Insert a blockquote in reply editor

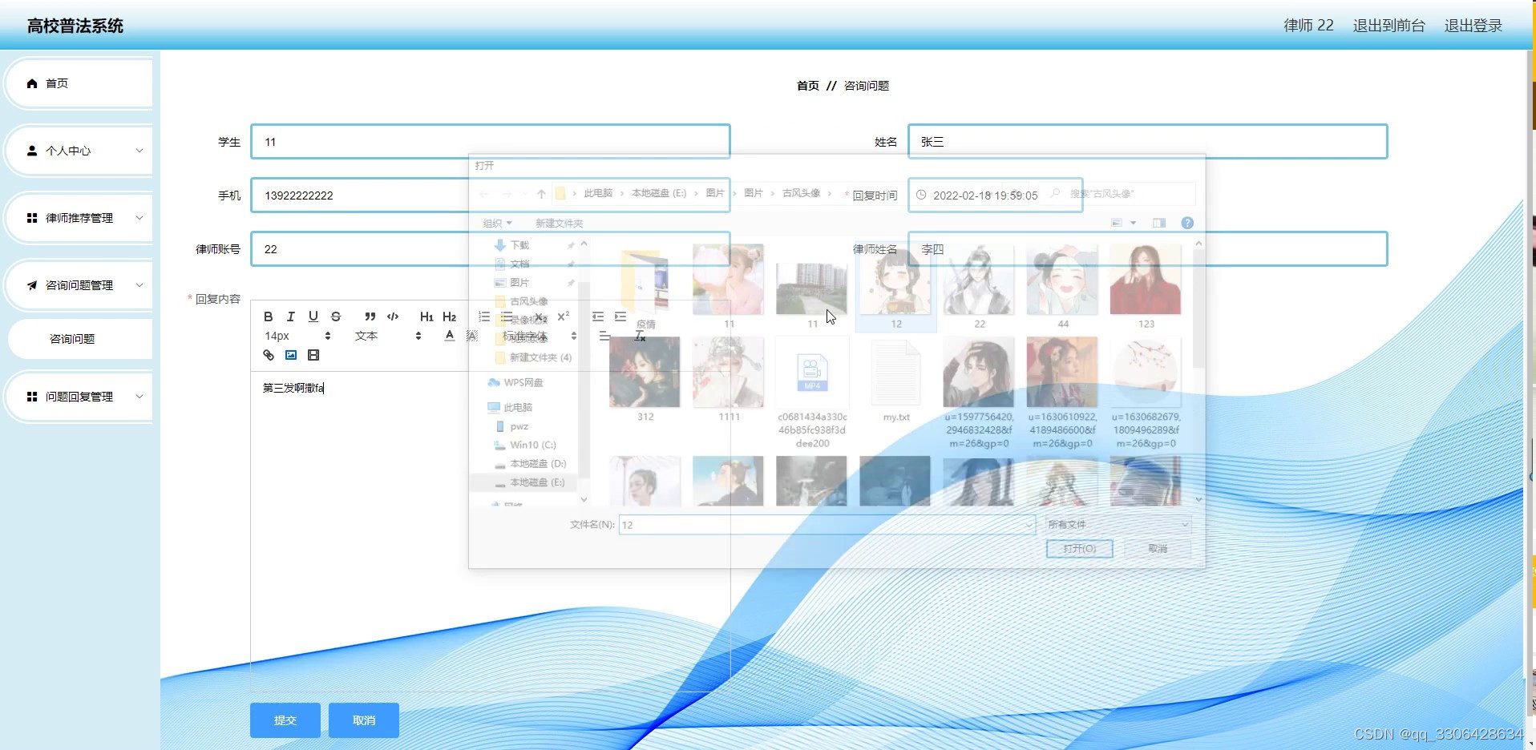(x=370, y=317)
